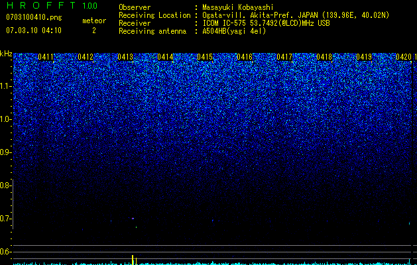The height and width of the screenshot is (265, 417).
Task: Select the filename 0703100410.png
Action: (34, 17)
